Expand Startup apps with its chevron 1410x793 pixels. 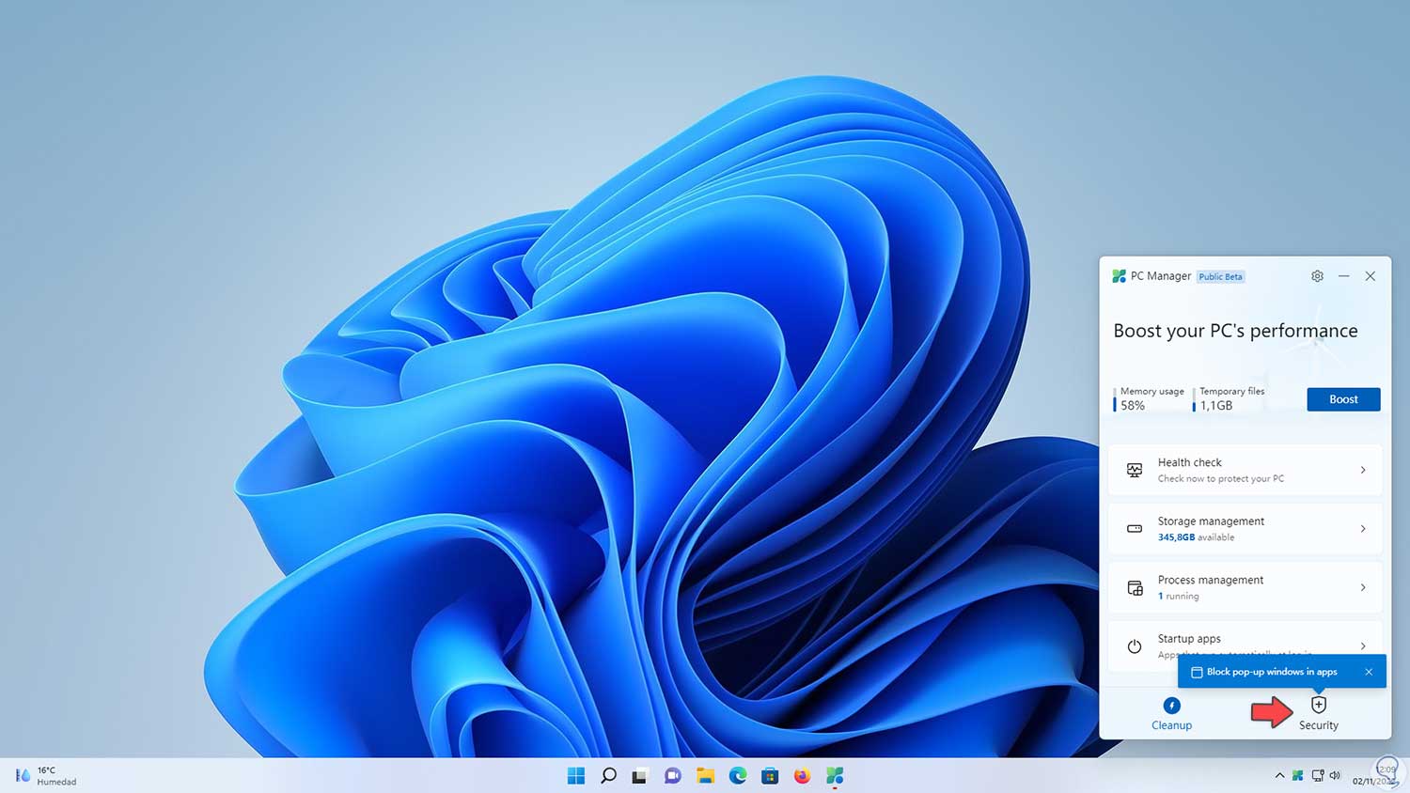point(1363,645)
